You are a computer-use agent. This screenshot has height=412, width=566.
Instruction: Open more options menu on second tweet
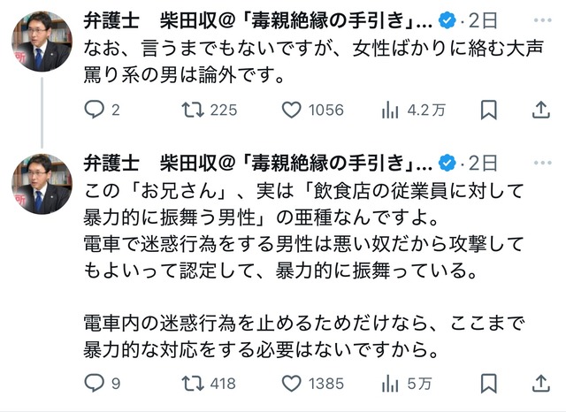click(x=542, y=163)
